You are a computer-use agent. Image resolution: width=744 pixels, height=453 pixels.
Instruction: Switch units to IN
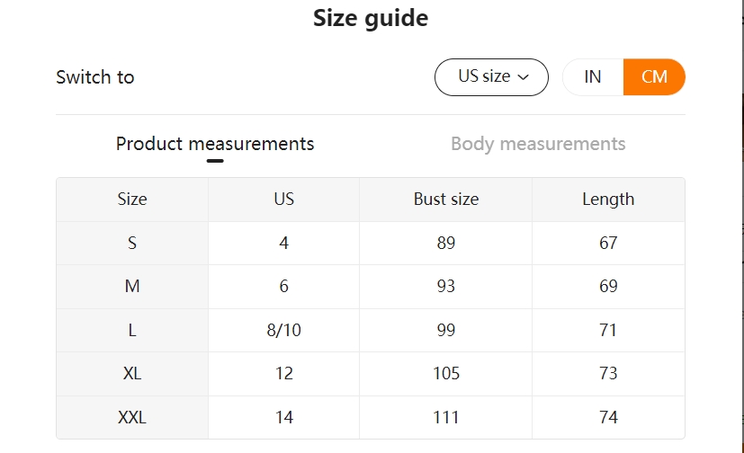click(x=593, y=77)
